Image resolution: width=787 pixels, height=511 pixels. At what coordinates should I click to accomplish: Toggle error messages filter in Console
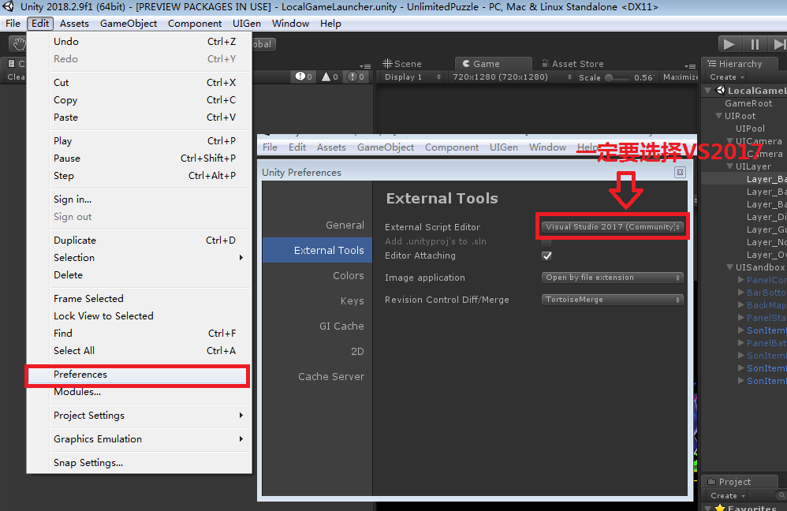pos(356,76)
